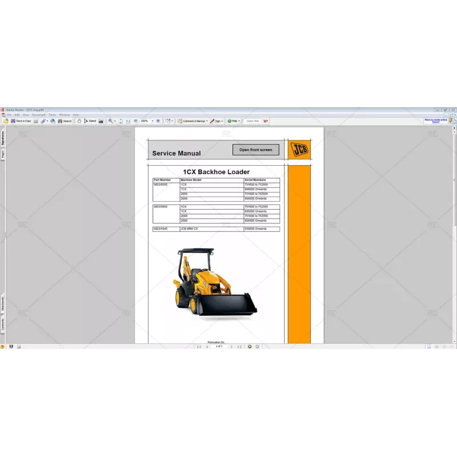Image resolution: width=457 pixels, height=457 pixels.
Task: Click inside the Search Web field
Action: click(253, 121)
